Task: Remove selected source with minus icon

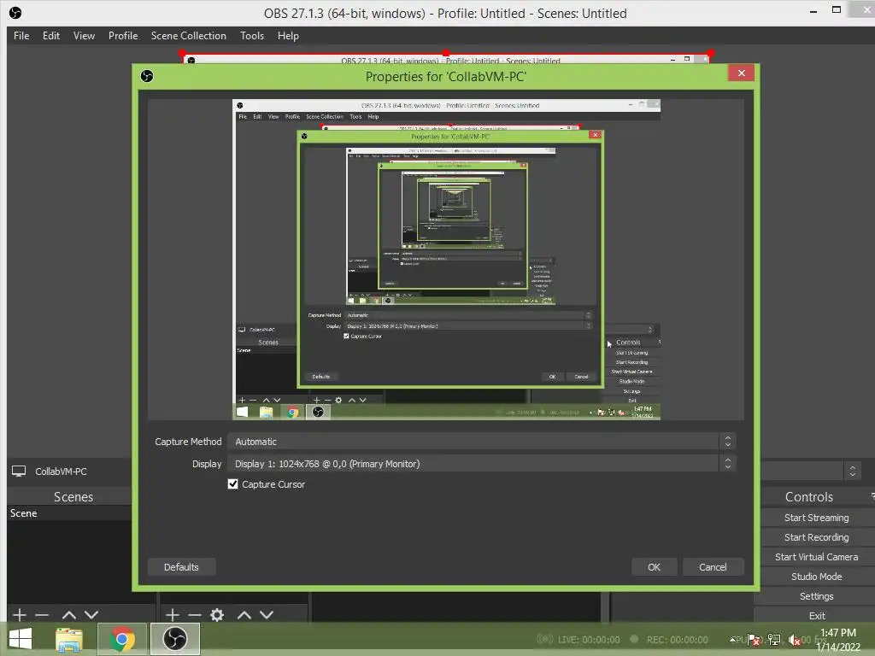Action: [195, 615]
